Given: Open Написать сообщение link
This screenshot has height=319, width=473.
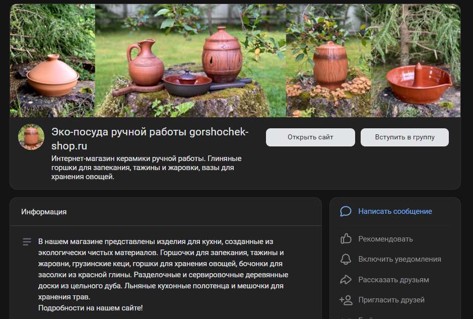Looking at the screenshot, I should (395, 211).
